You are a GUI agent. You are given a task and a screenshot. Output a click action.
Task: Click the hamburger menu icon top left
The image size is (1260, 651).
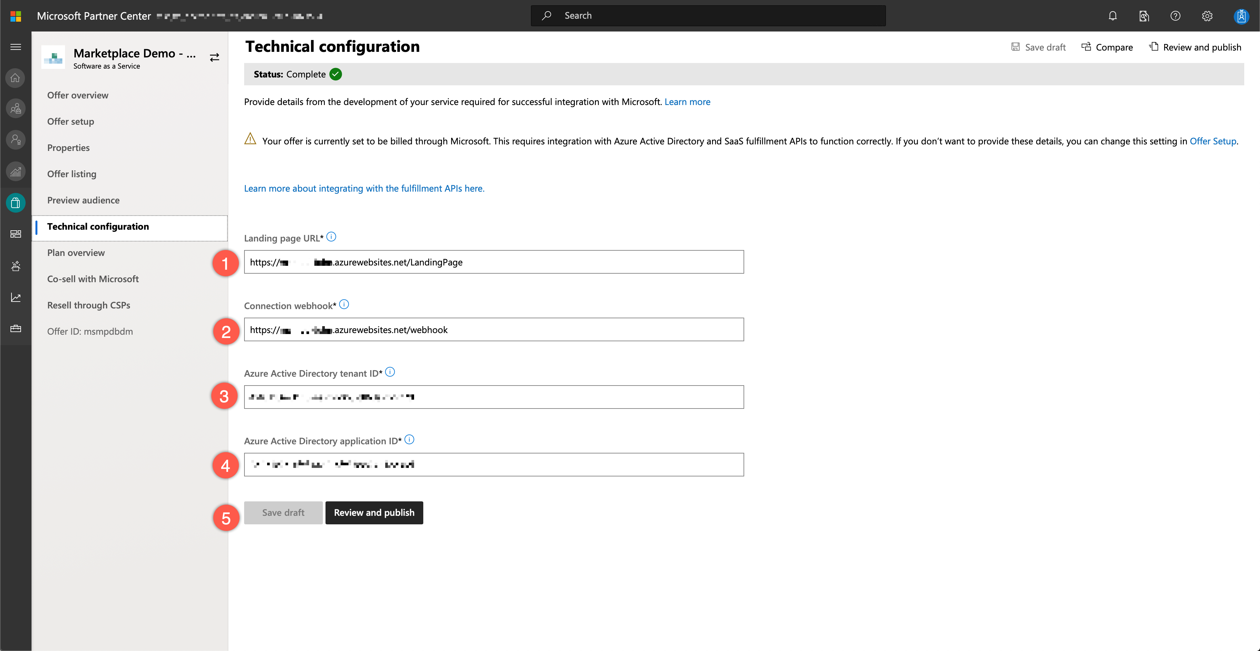[x=16, y=47]
